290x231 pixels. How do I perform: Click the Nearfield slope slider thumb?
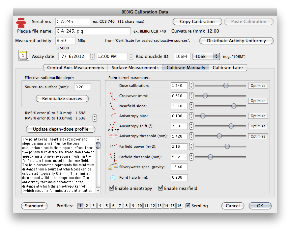tap(234, 106)
